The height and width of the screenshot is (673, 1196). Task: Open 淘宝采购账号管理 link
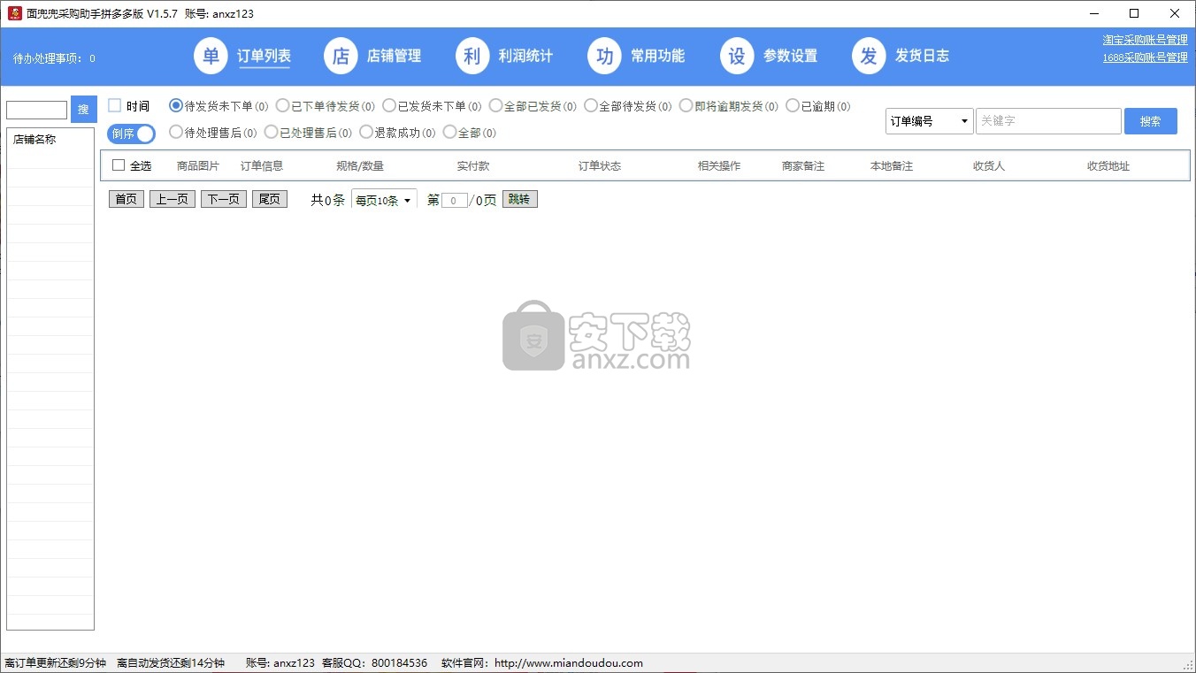tap(1145, 40)
